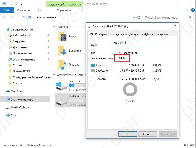
Task: Collapse the Устройства и диски section
Action: click(54, 75)
